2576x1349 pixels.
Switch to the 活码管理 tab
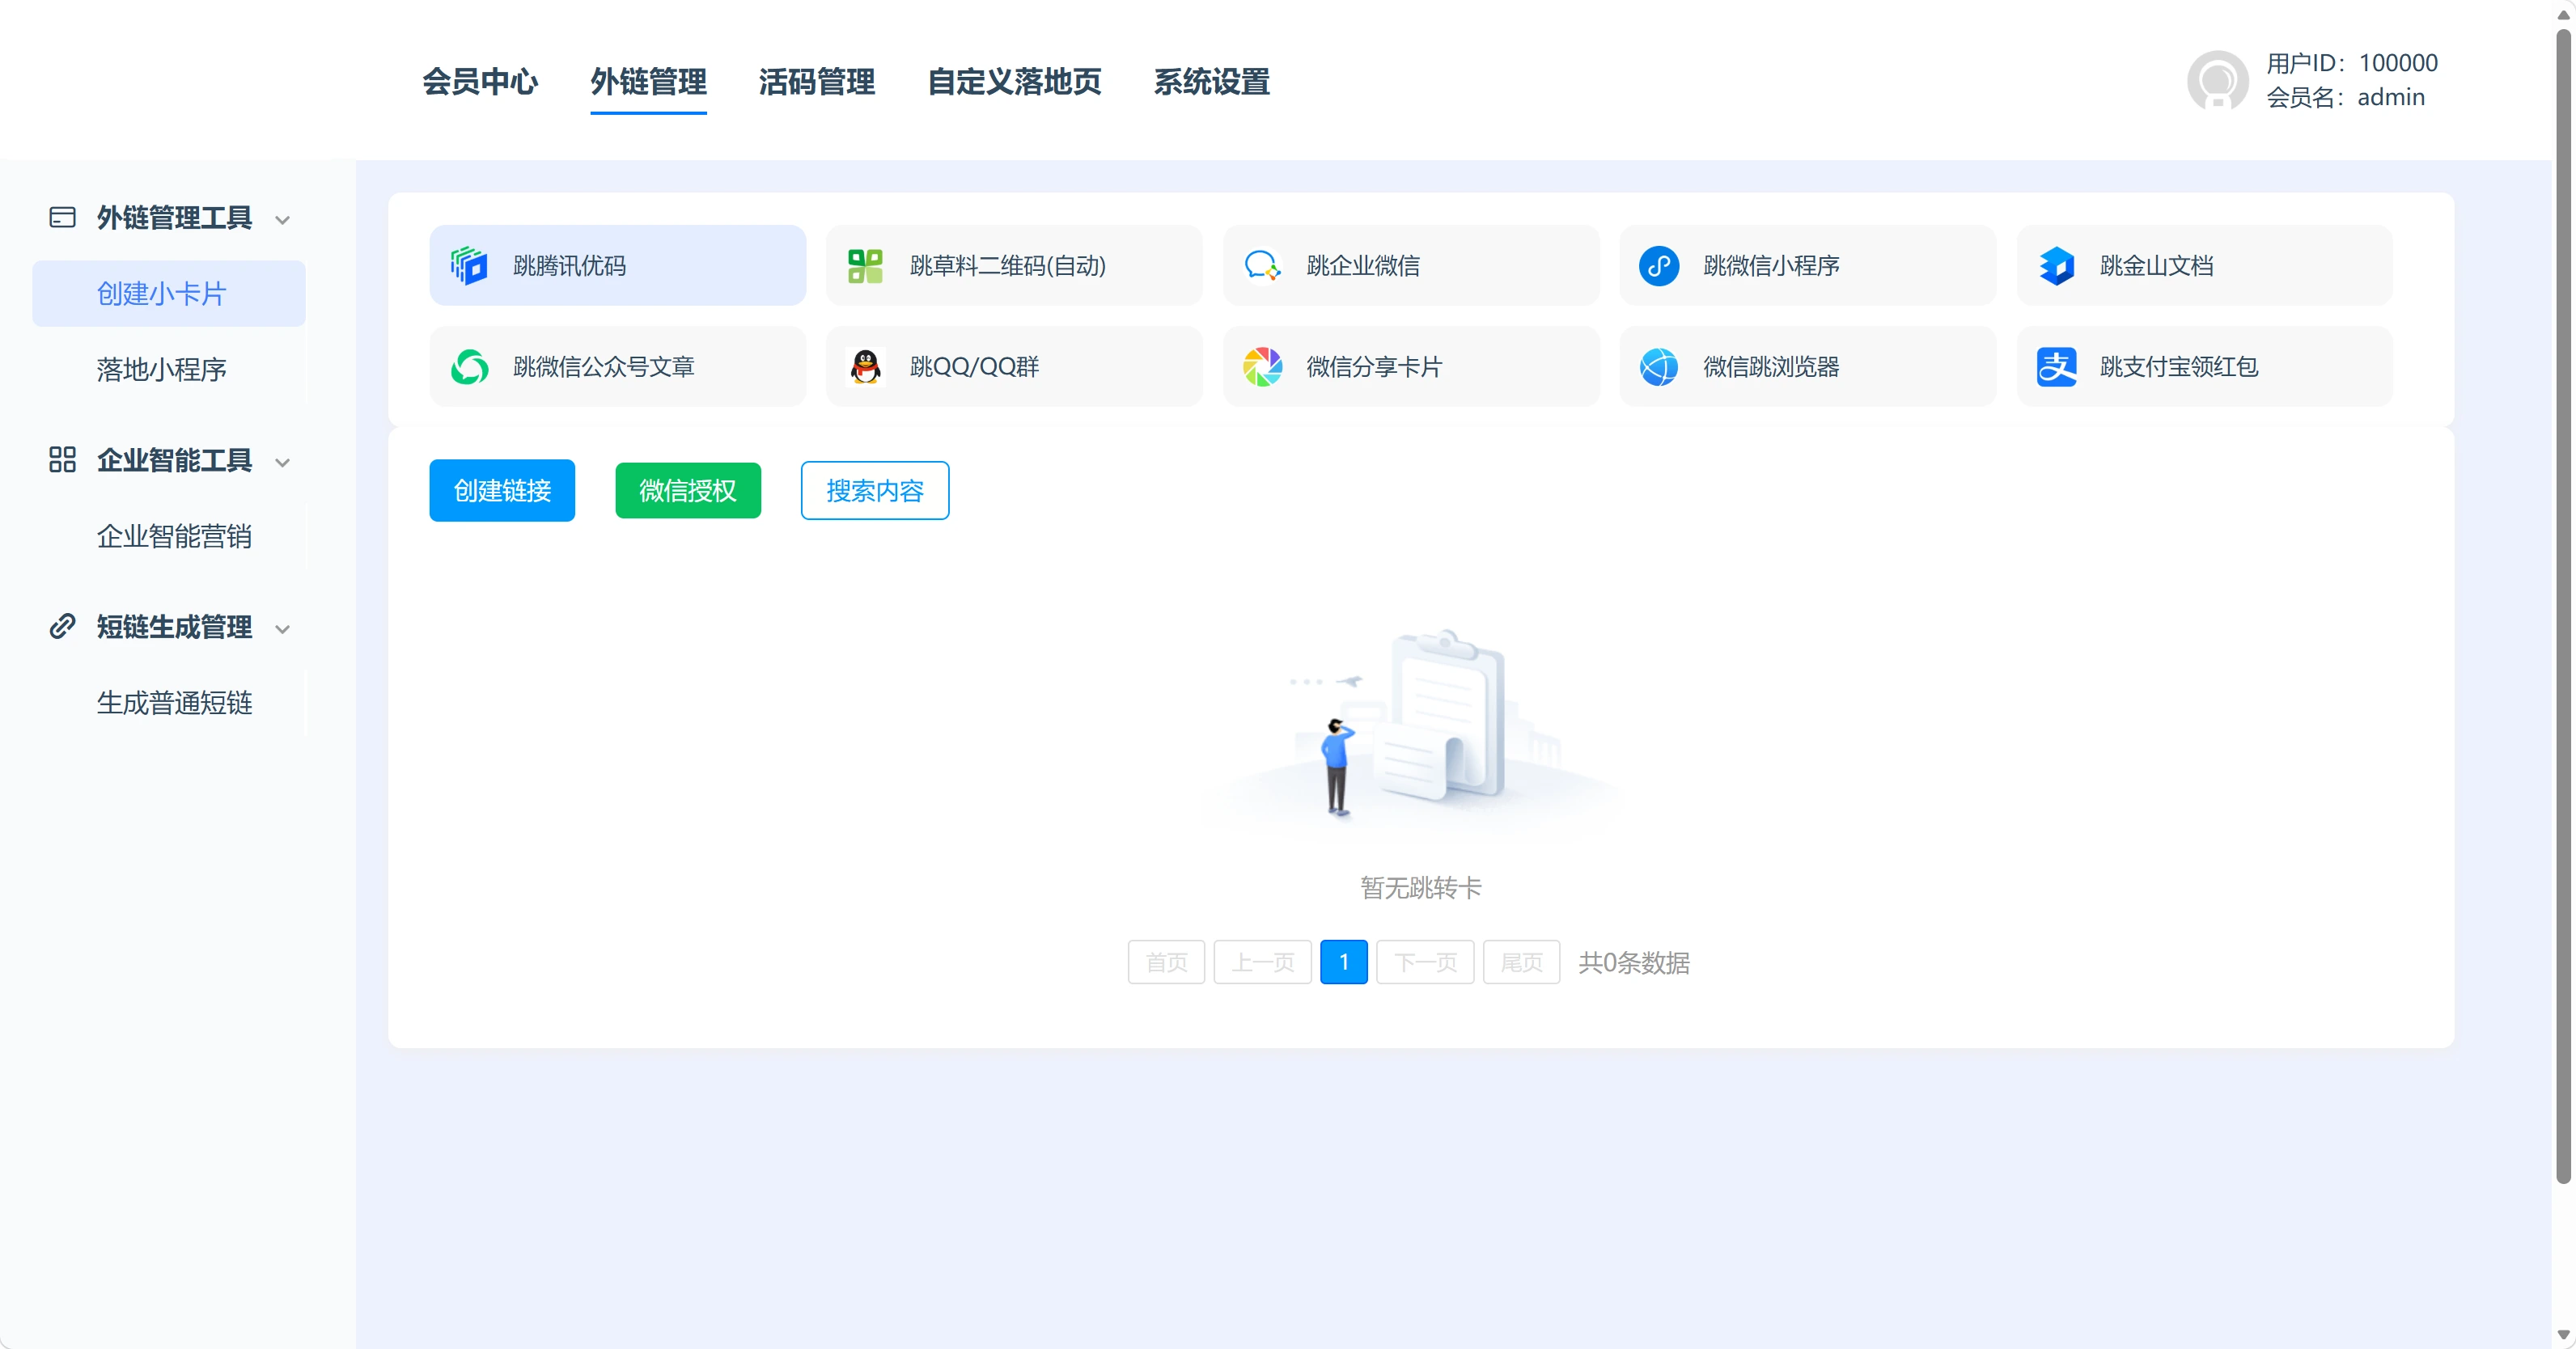(816, 82)
